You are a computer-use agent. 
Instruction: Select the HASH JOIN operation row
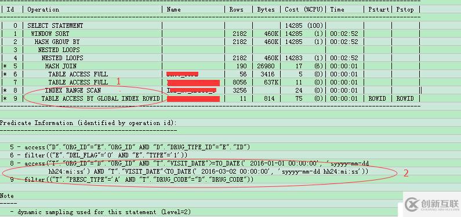(210, 67)
